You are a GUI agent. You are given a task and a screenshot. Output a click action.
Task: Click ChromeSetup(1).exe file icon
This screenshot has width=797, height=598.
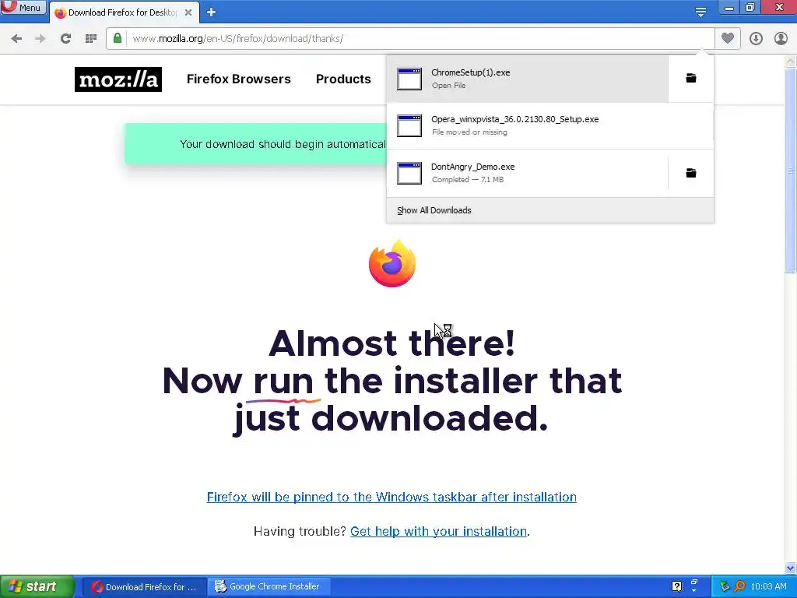pos(409,79)
